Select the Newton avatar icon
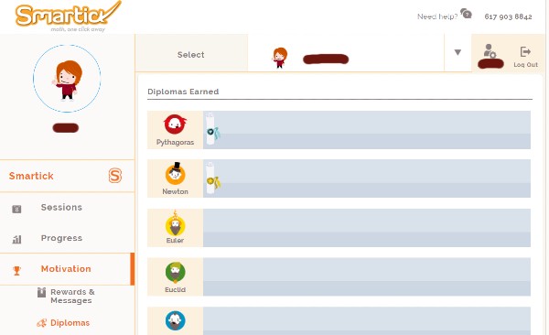549x335 pixels. pos(175,174)
